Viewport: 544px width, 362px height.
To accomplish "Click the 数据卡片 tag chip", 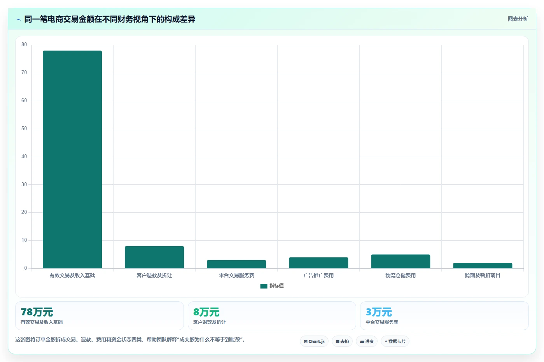I will [x=395, y=341].
